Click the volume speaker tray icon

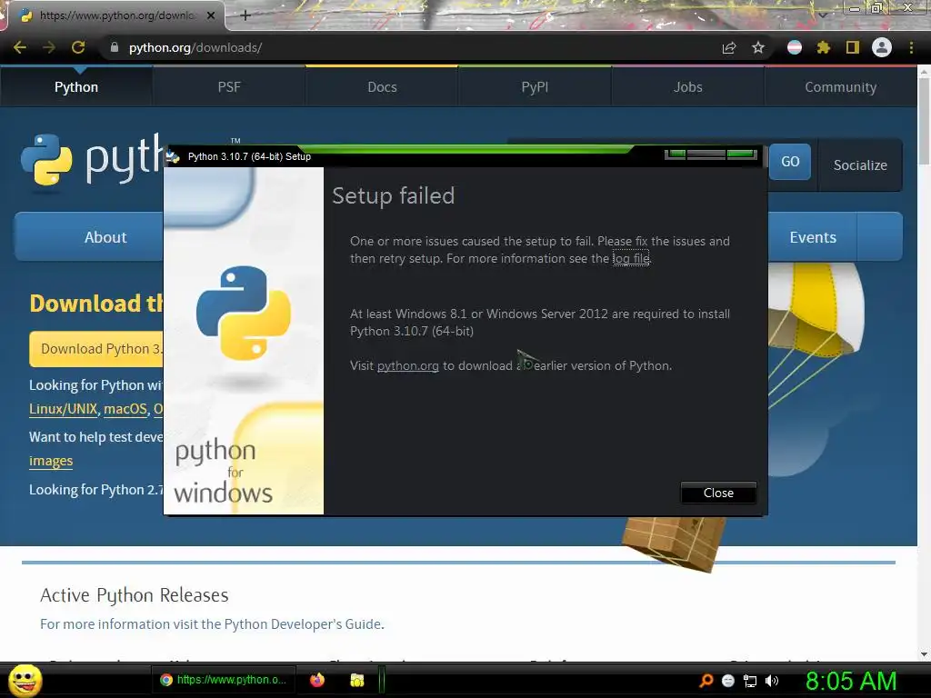click(772, 681)
